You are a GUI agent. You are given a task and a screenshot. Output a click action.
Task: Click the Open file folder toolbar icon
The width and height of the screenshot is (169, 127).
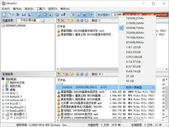coord(9,15)
